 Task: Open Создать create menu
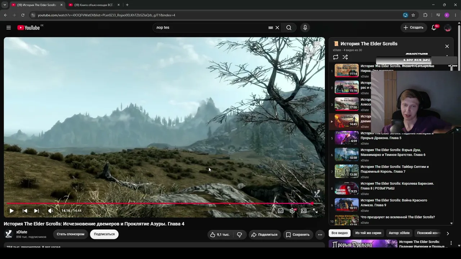[413, 28]
